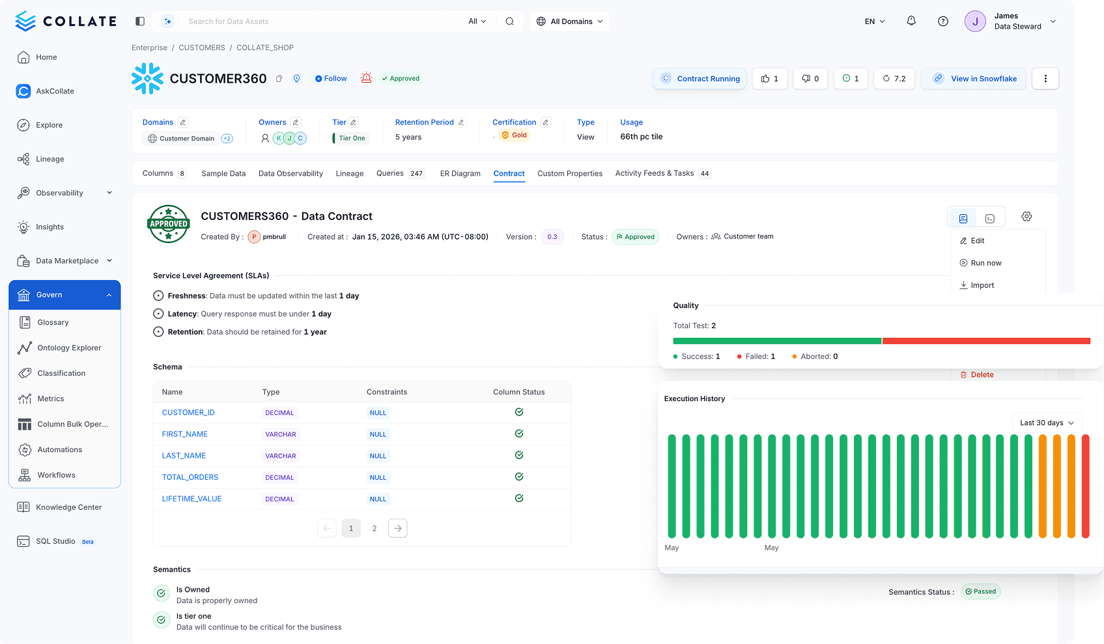Edit Tier with the pencil icon
Viewport: 1104px width, 644px height.
(353, 122)
